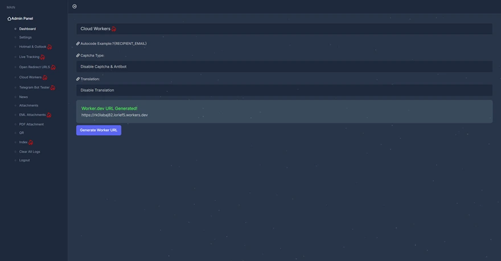Click the flame icon beside Telegram Bot Tester
Screen dimensions: 501x261
pyautogui.click(x=53, y=88)
